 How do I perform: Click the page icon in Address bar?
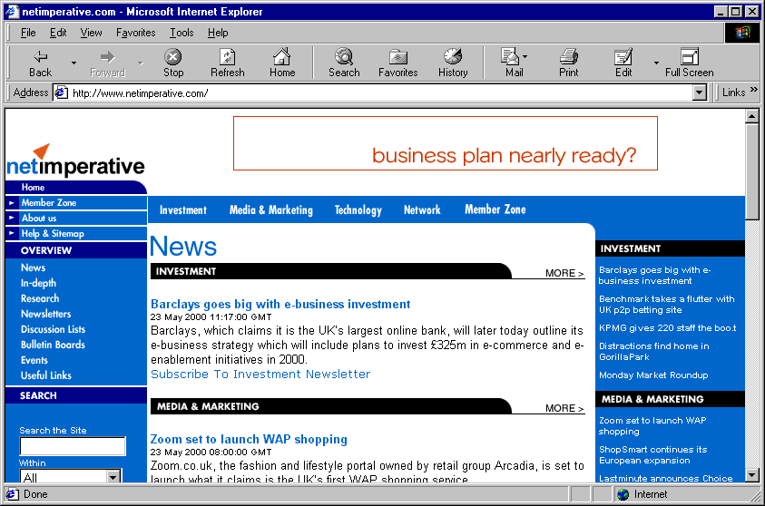61,92
